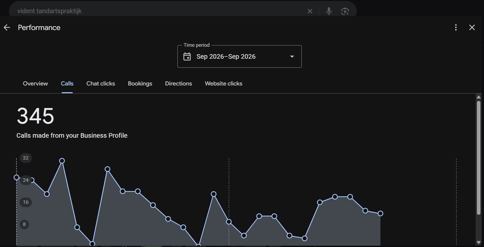Viewport: 484px width, 247px height.
Task: Click the 16 axis label on the chart
Action: (26, 203)
